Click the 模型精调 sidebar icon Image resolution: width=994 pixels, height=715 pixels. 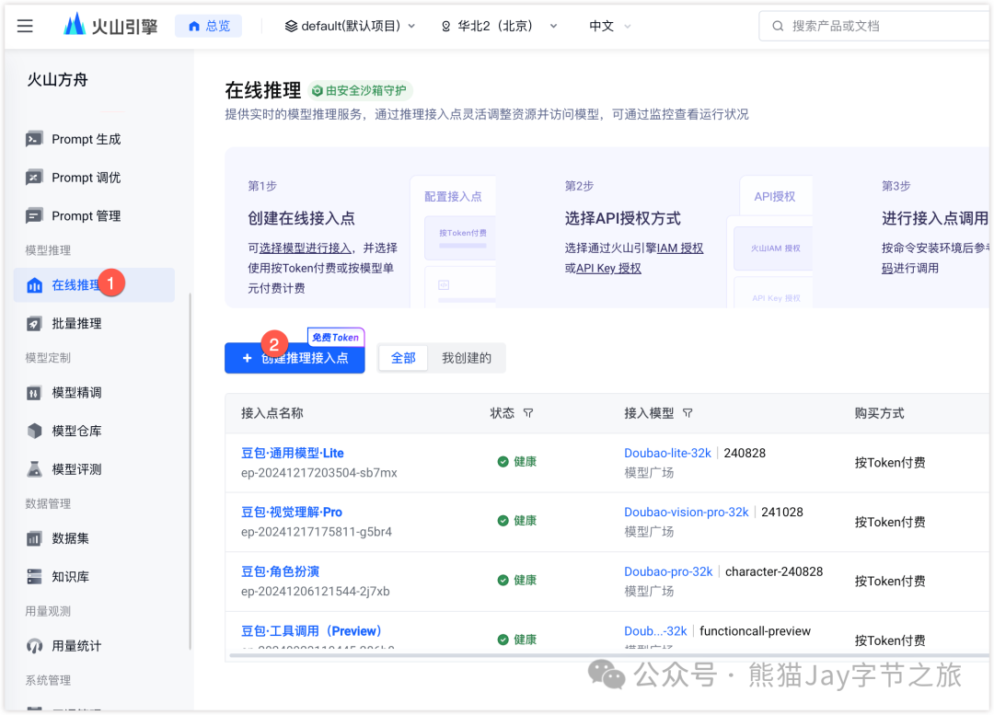[x=34, y=393]
